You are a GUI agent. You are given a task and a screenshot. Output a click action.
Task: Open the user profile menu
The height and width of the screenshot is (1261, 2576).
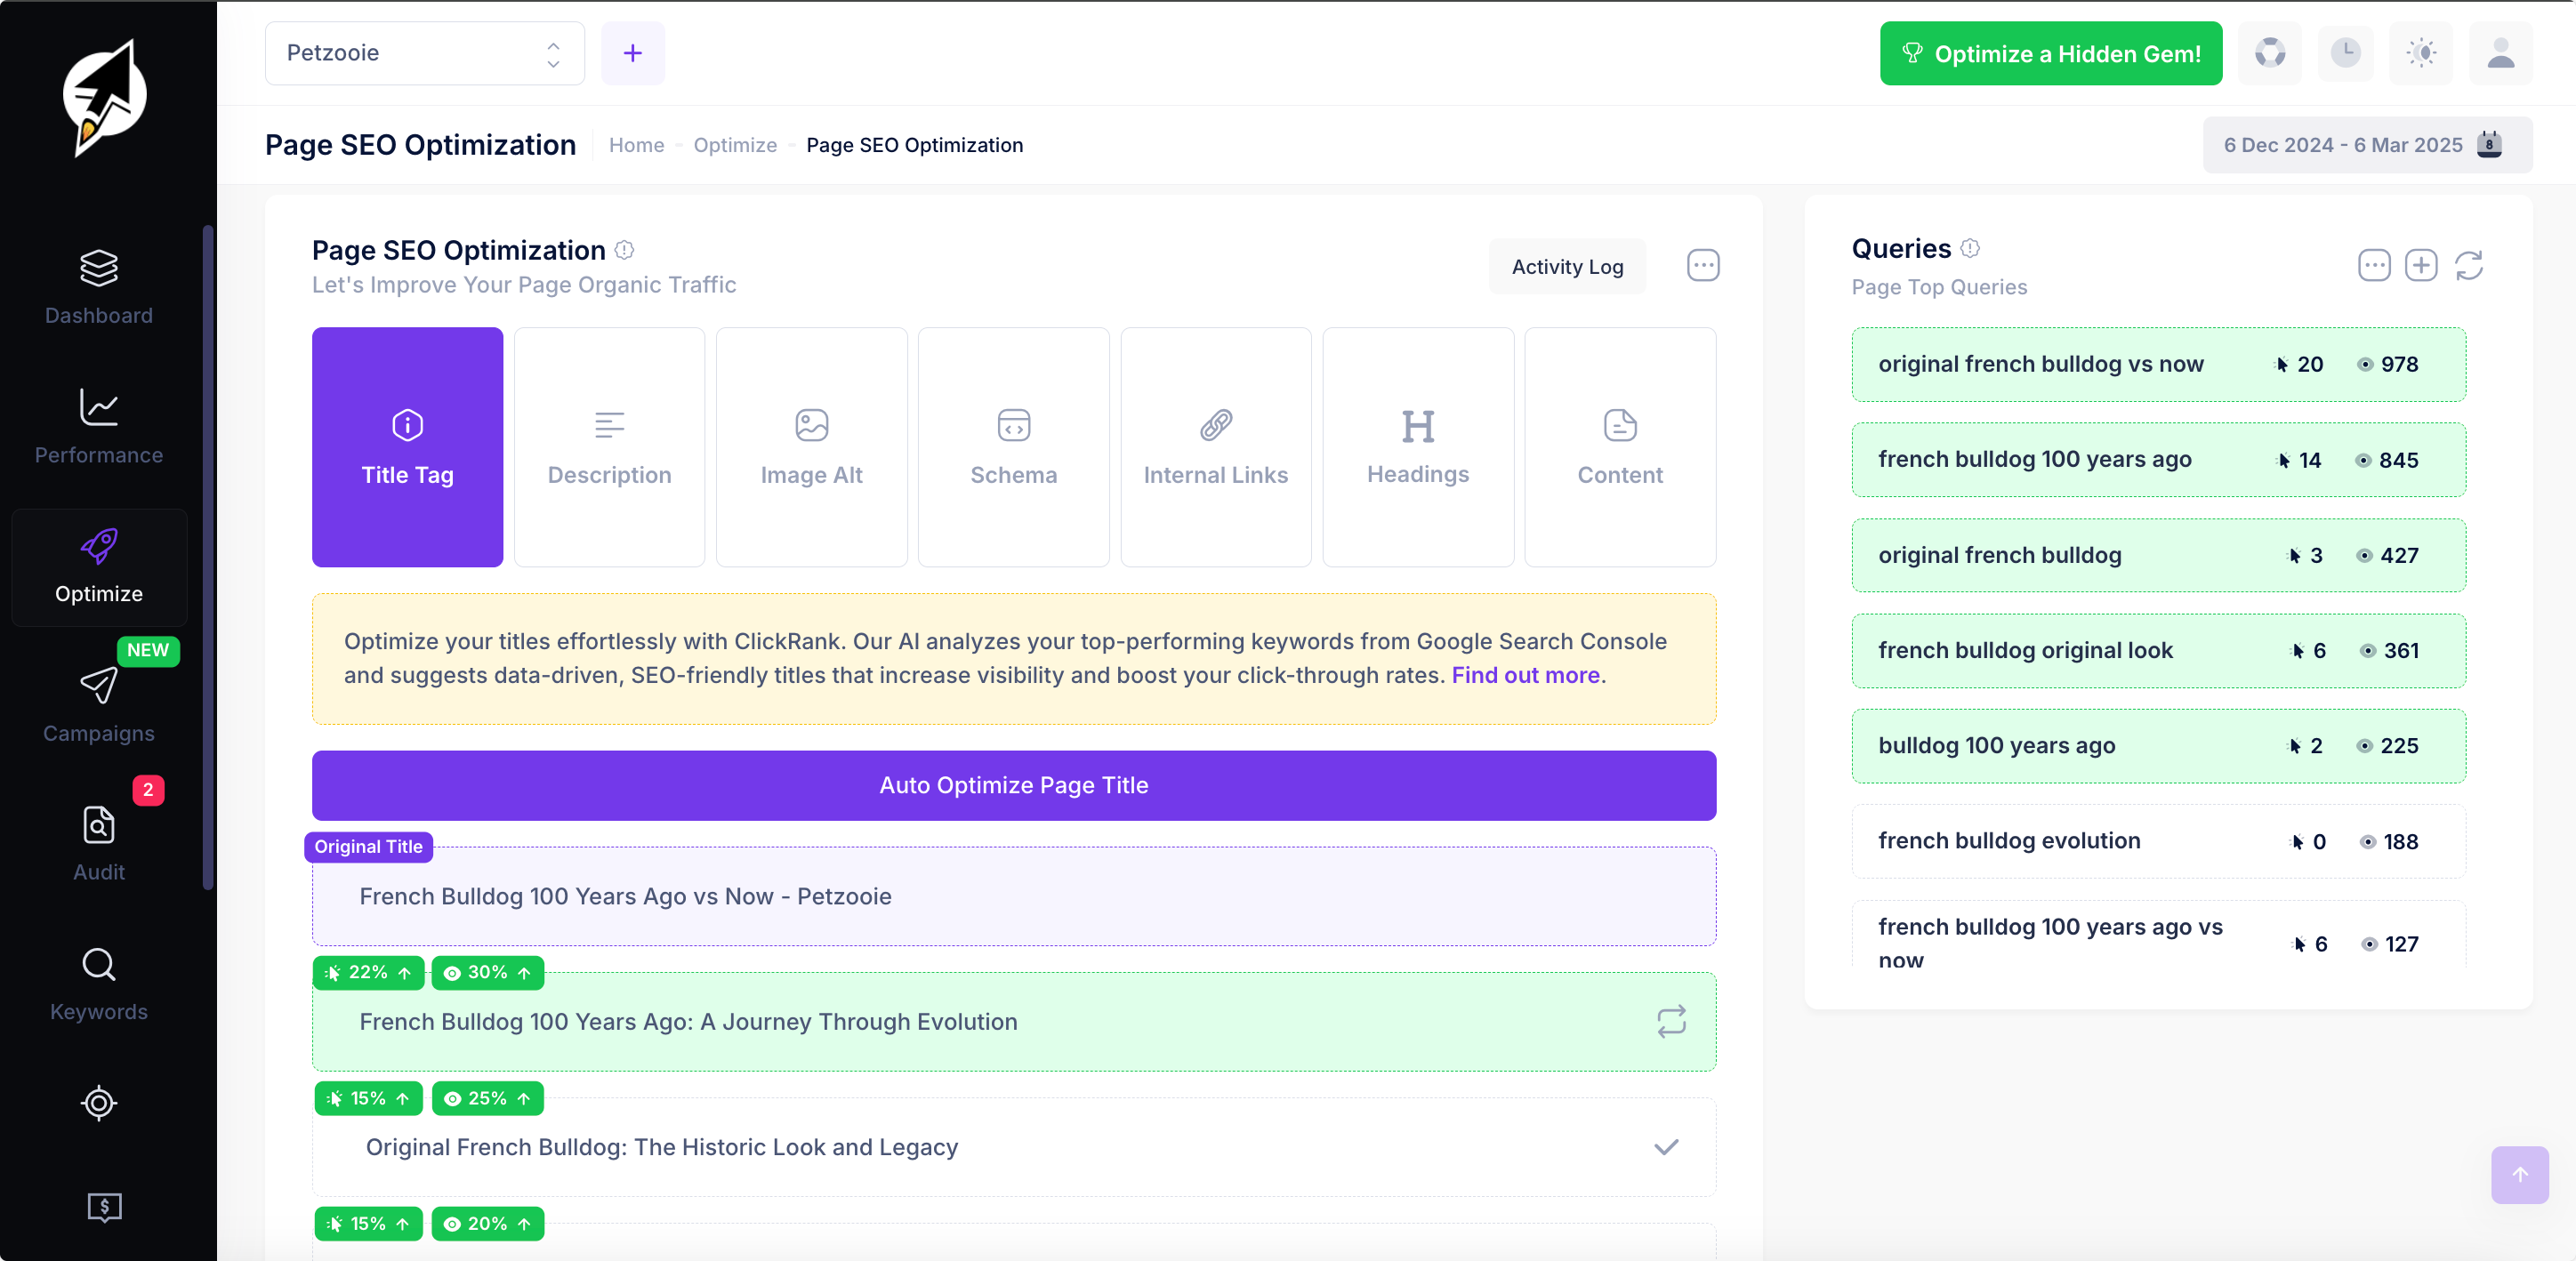(x=2501, y=53)
